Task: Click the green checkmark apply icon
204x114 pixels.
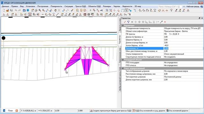Action: click(125, 22)
